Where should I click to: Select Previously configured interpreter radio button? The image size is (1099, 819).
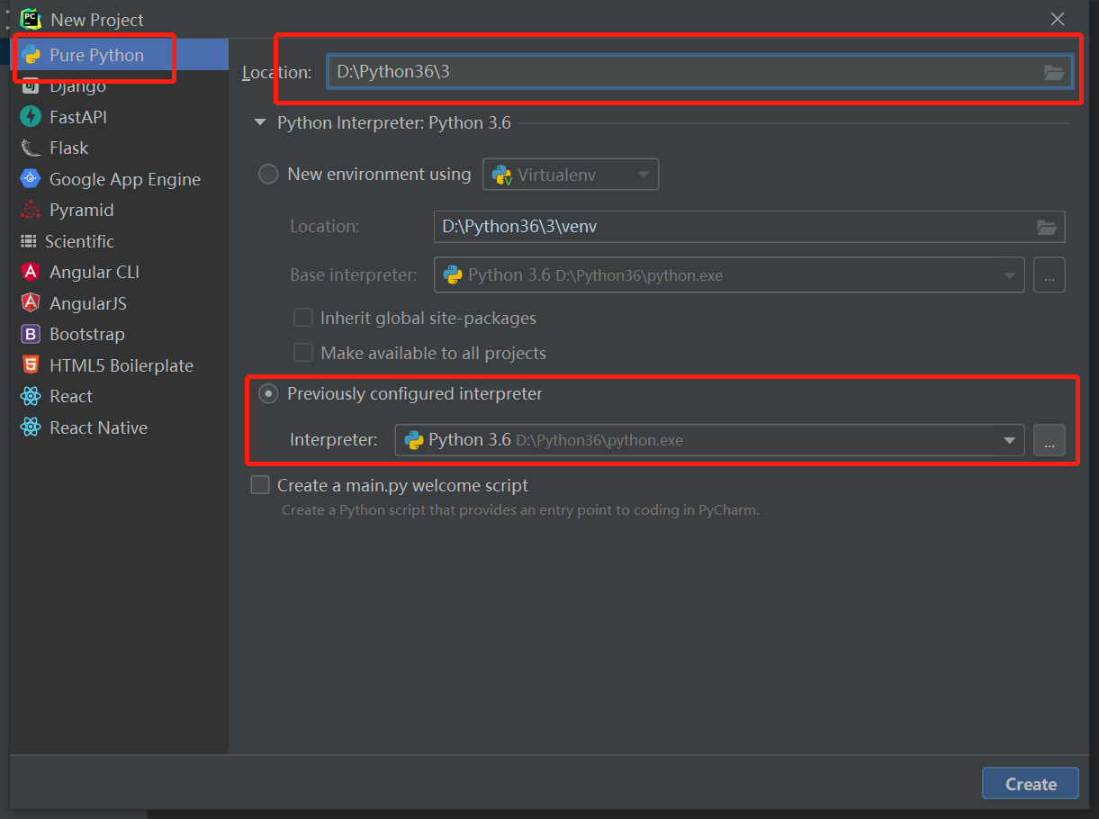pos(268,393)
